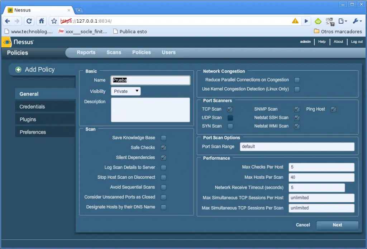
Task: Click green plus Add Policy icon
Action: coord(18,70)
